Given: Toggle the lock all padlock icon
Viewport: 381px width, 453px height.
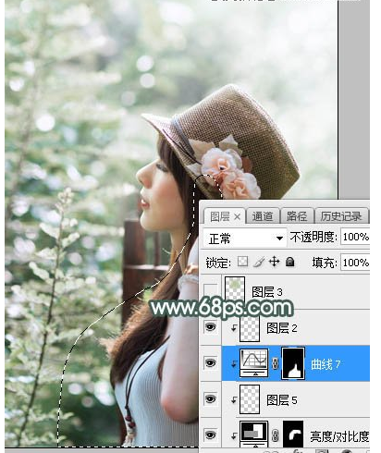Looking at the screenshot, I should (289, 262).
